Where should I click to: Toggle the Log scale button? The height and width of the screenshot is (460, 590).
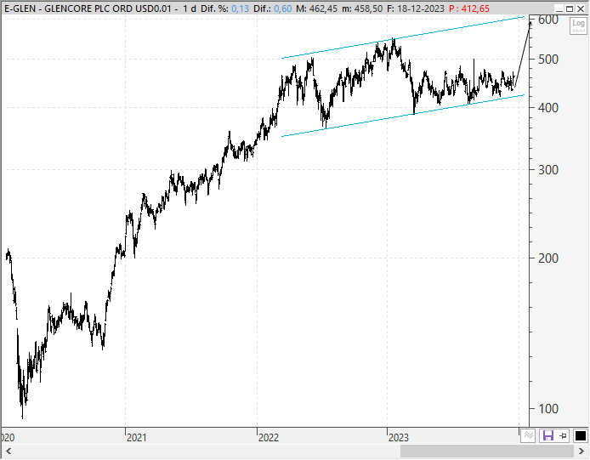pyautogui.click(x=578, y=26)
